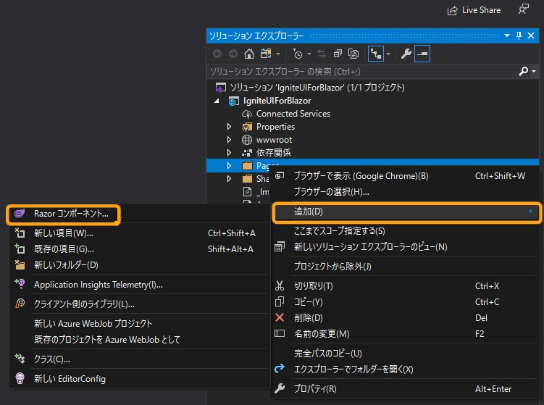Select 新しいフォルダー(D)
This screenshot has width=544, height=405.
tap(140, 265)
